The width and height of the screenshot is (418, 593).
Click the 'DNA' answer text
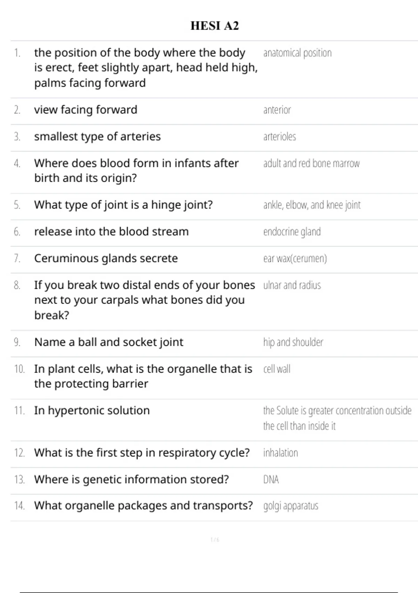tap(271, 480)
